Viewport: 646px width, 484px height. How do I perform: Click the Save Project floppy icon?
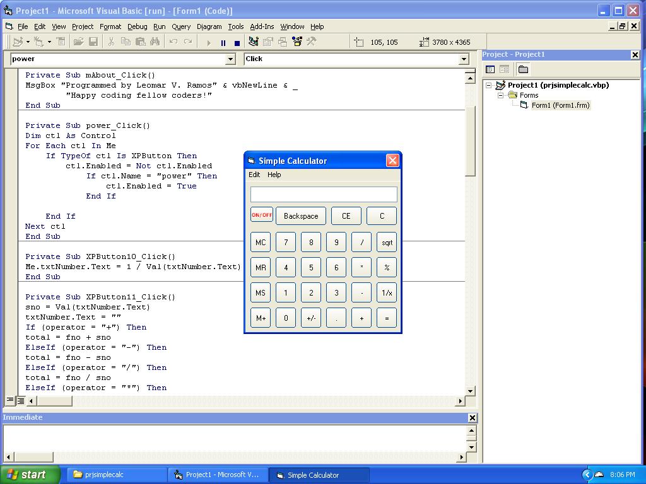(93, 42)
